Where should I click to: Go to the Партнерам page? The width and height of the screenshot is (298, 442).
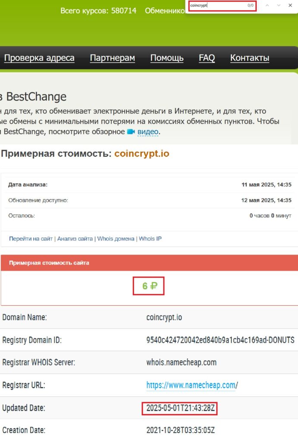(x=113, y=58)
